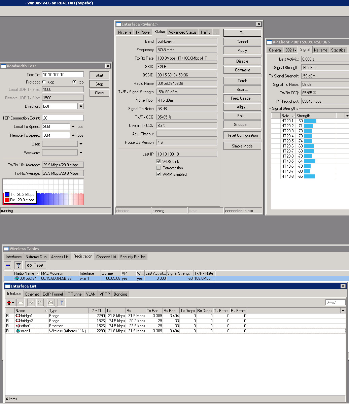Viewport: 349px width, 404px height.
Task: Click the Stop button in Bandwidth Test
Action: (99, 84)
